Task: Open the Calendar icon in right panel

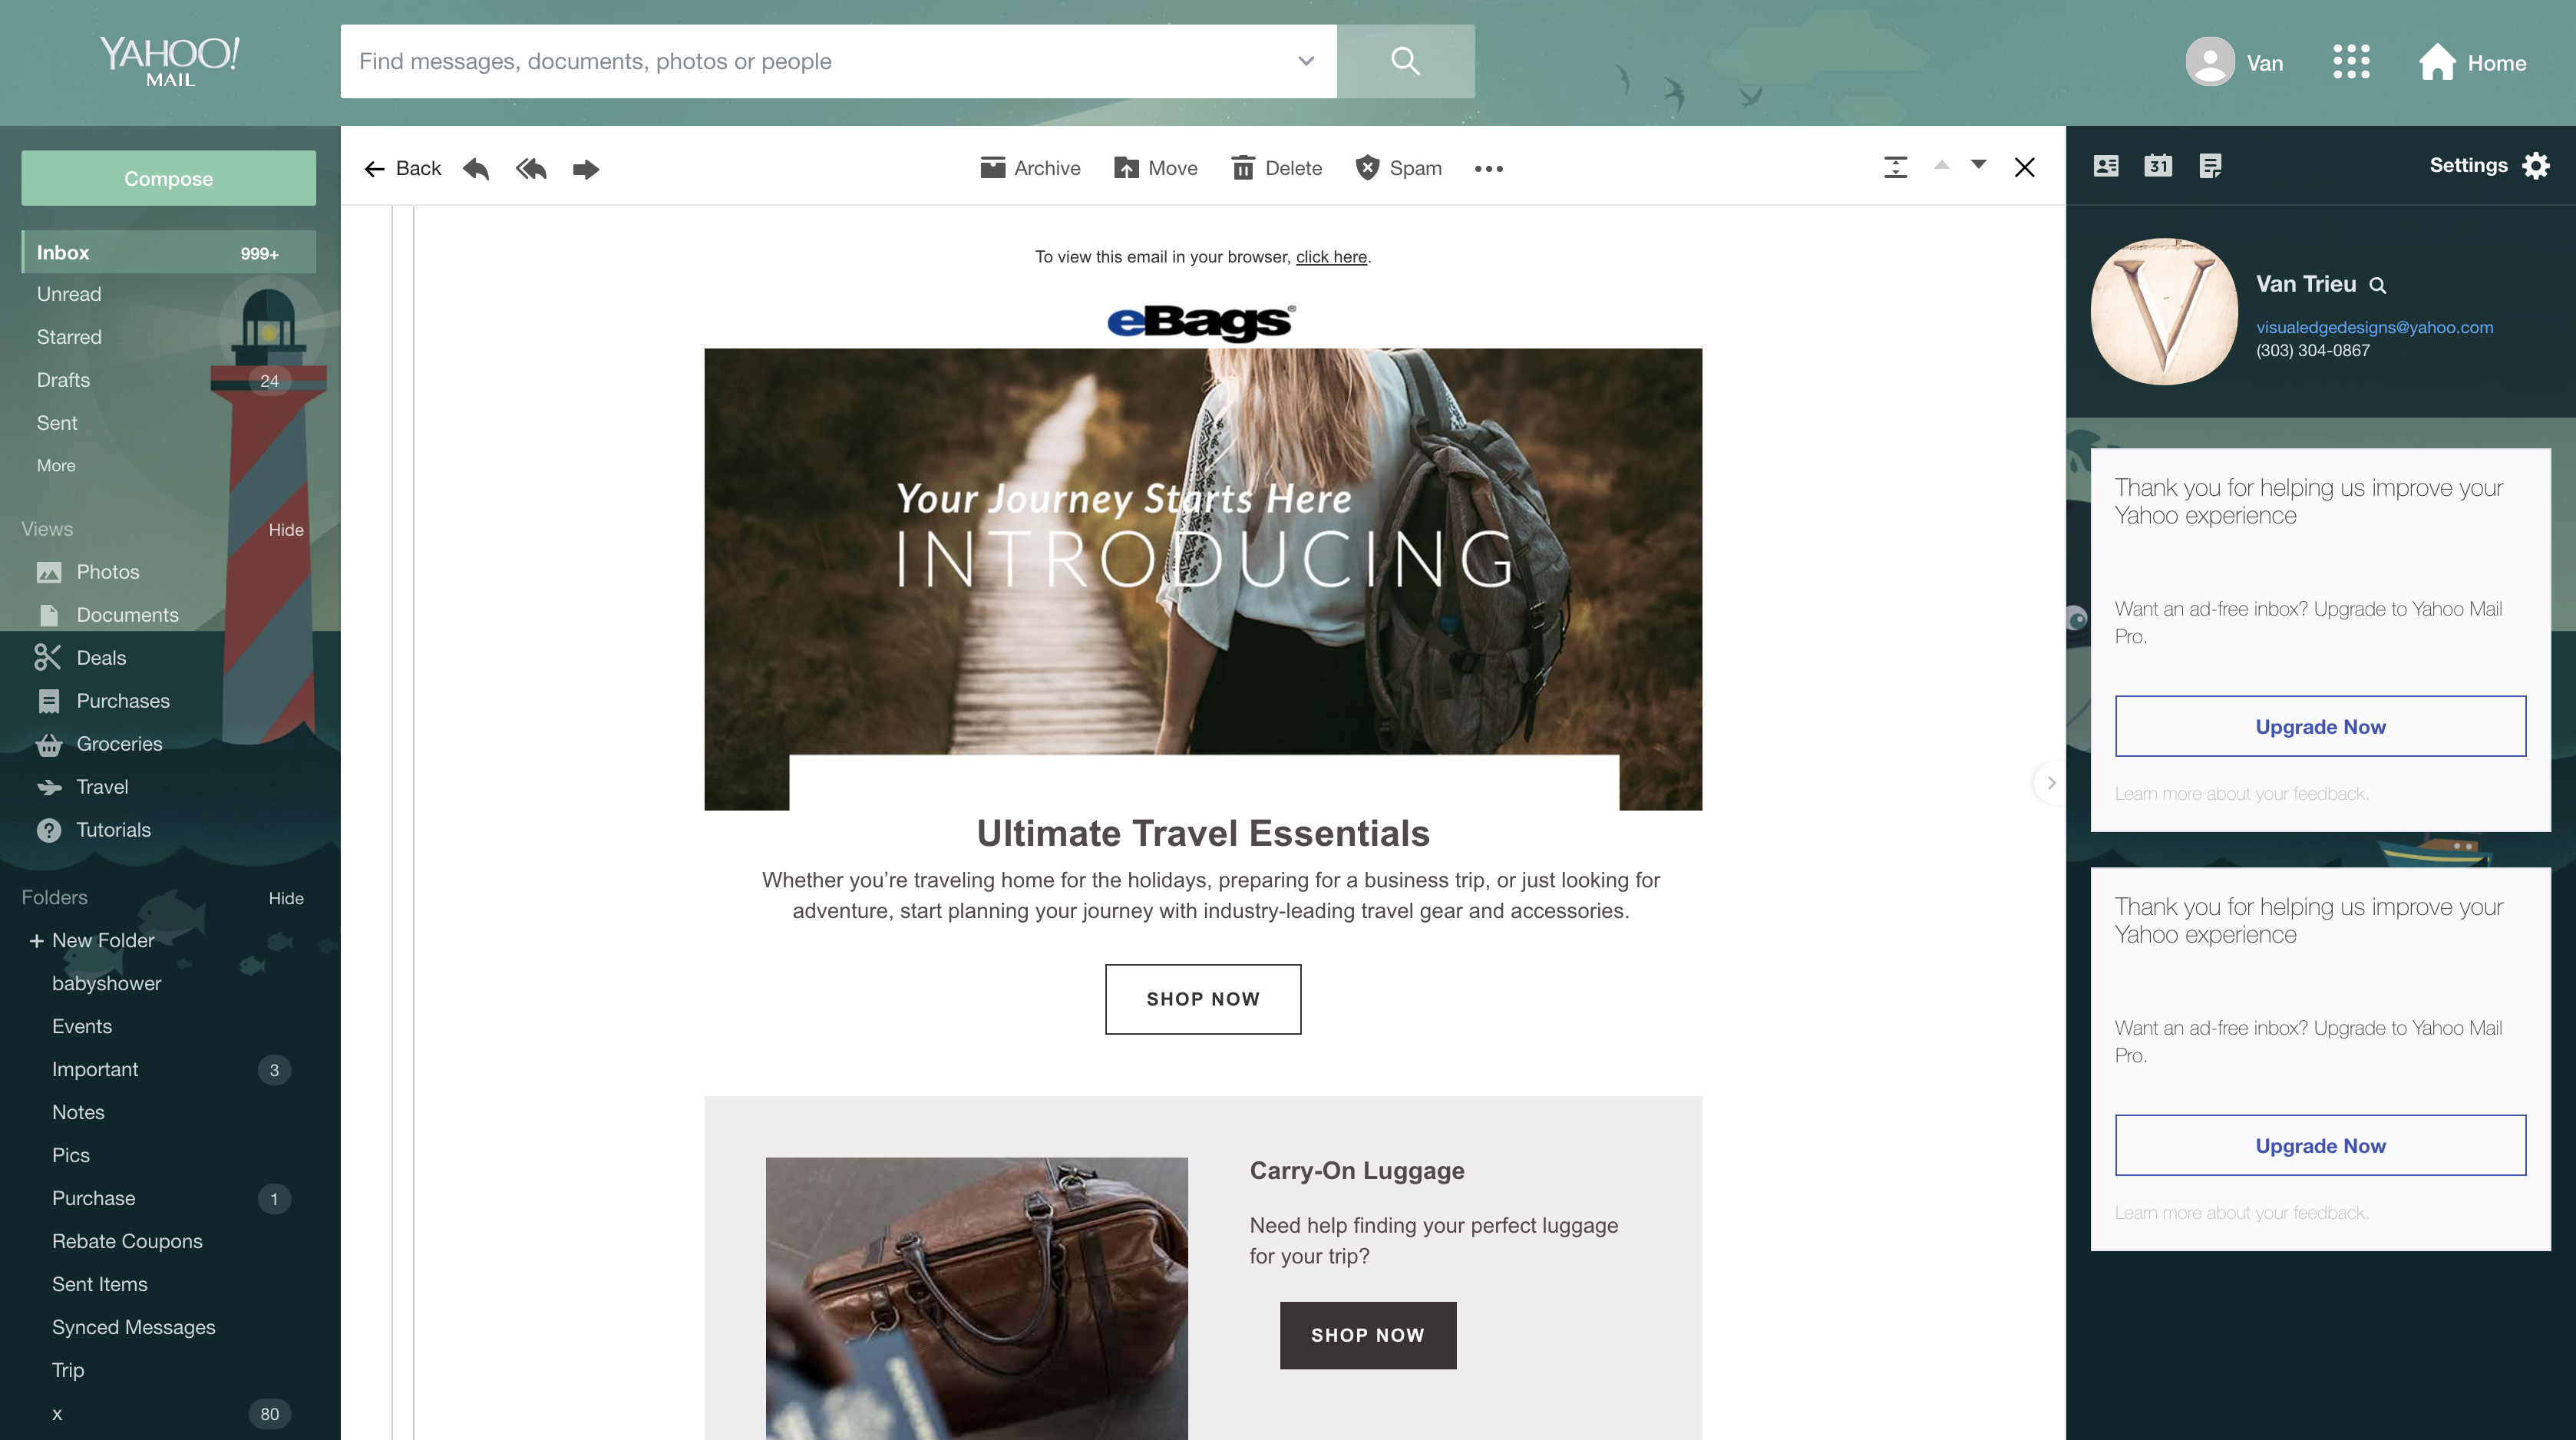Action: point(2158,166)
